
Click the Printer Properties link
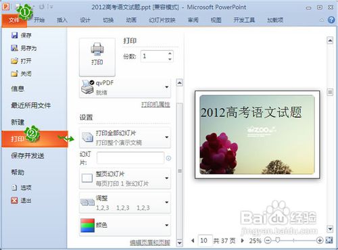click(155, 105)
